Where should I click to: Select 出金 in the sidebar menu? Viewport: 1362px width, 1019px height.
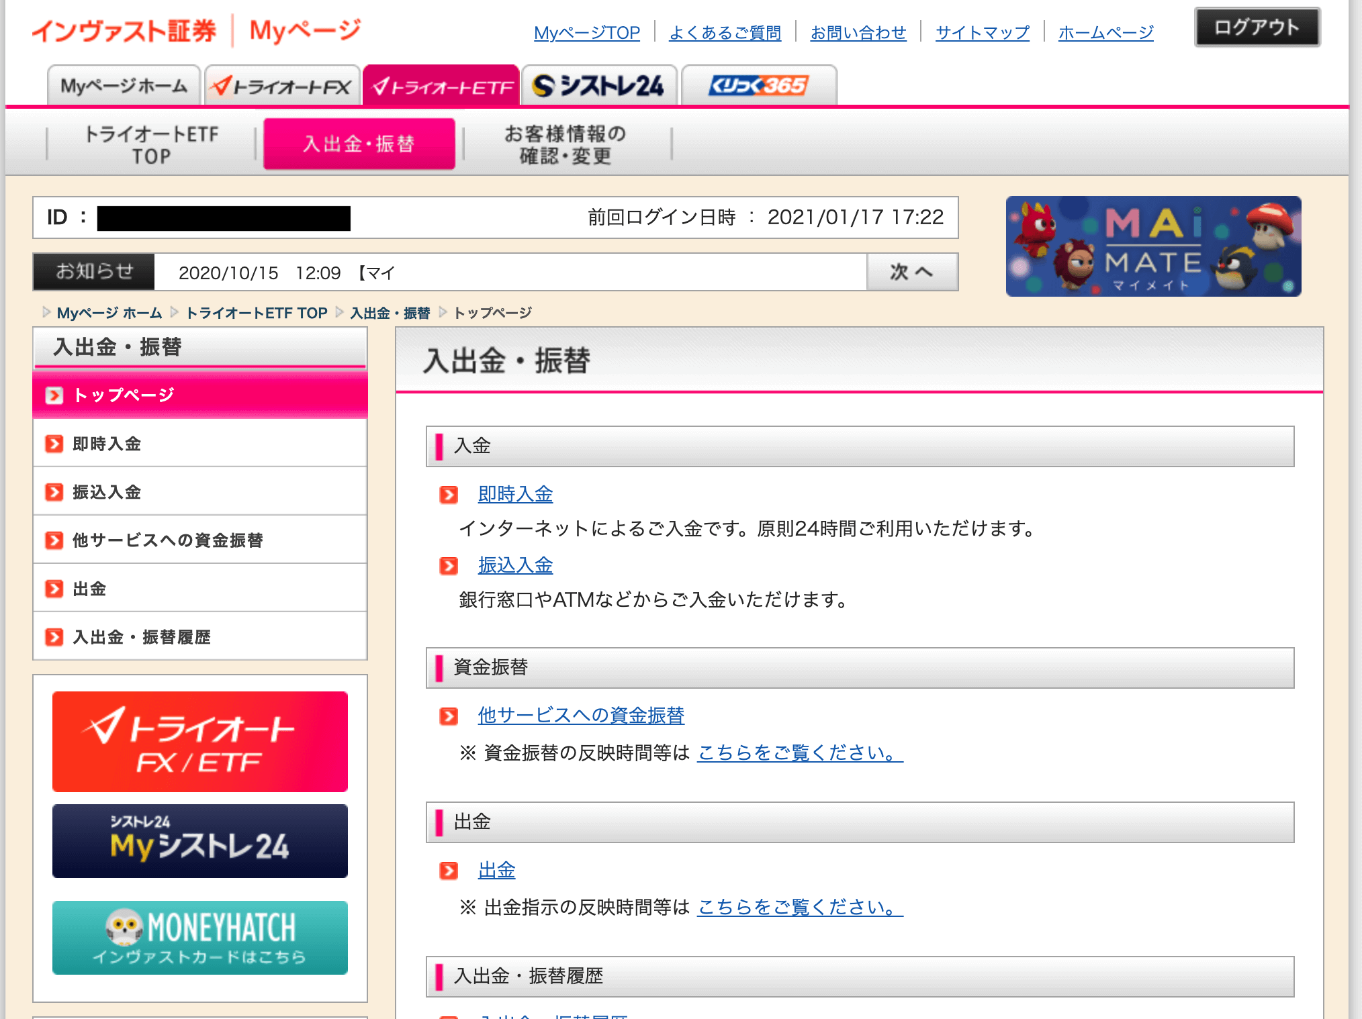click(x=200, y=589)
